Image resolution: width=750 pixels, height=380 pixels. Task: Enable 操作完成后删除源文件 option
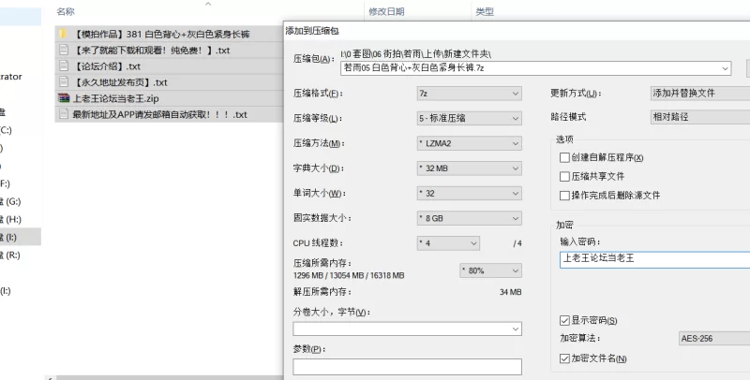coord(564,196)
